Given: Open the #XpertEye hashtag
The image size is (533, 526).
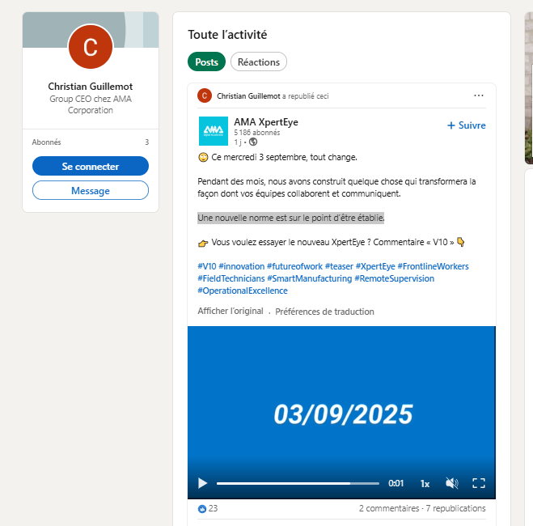Looking at the screenshot, I should tap(375, 266).
